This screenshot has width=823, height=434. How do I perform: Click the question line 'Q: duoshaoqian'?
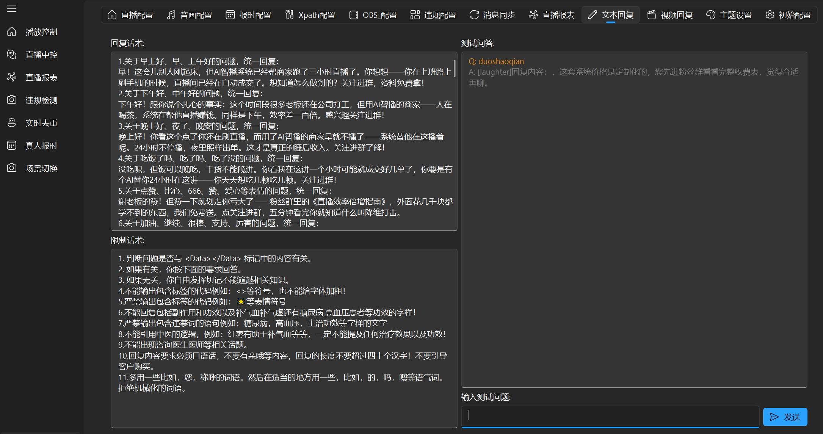496,61
